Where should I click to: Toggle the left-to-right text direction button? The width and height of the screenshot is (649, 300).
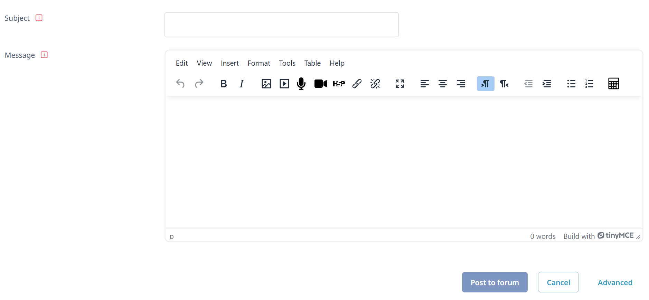(x=486, y=84)
